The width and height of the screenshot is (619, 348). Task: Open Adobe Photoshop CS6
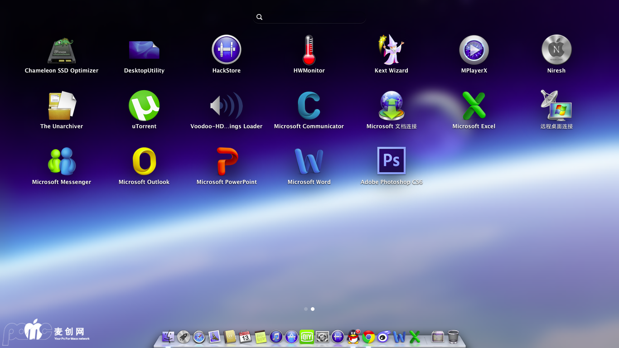[392, 161]
